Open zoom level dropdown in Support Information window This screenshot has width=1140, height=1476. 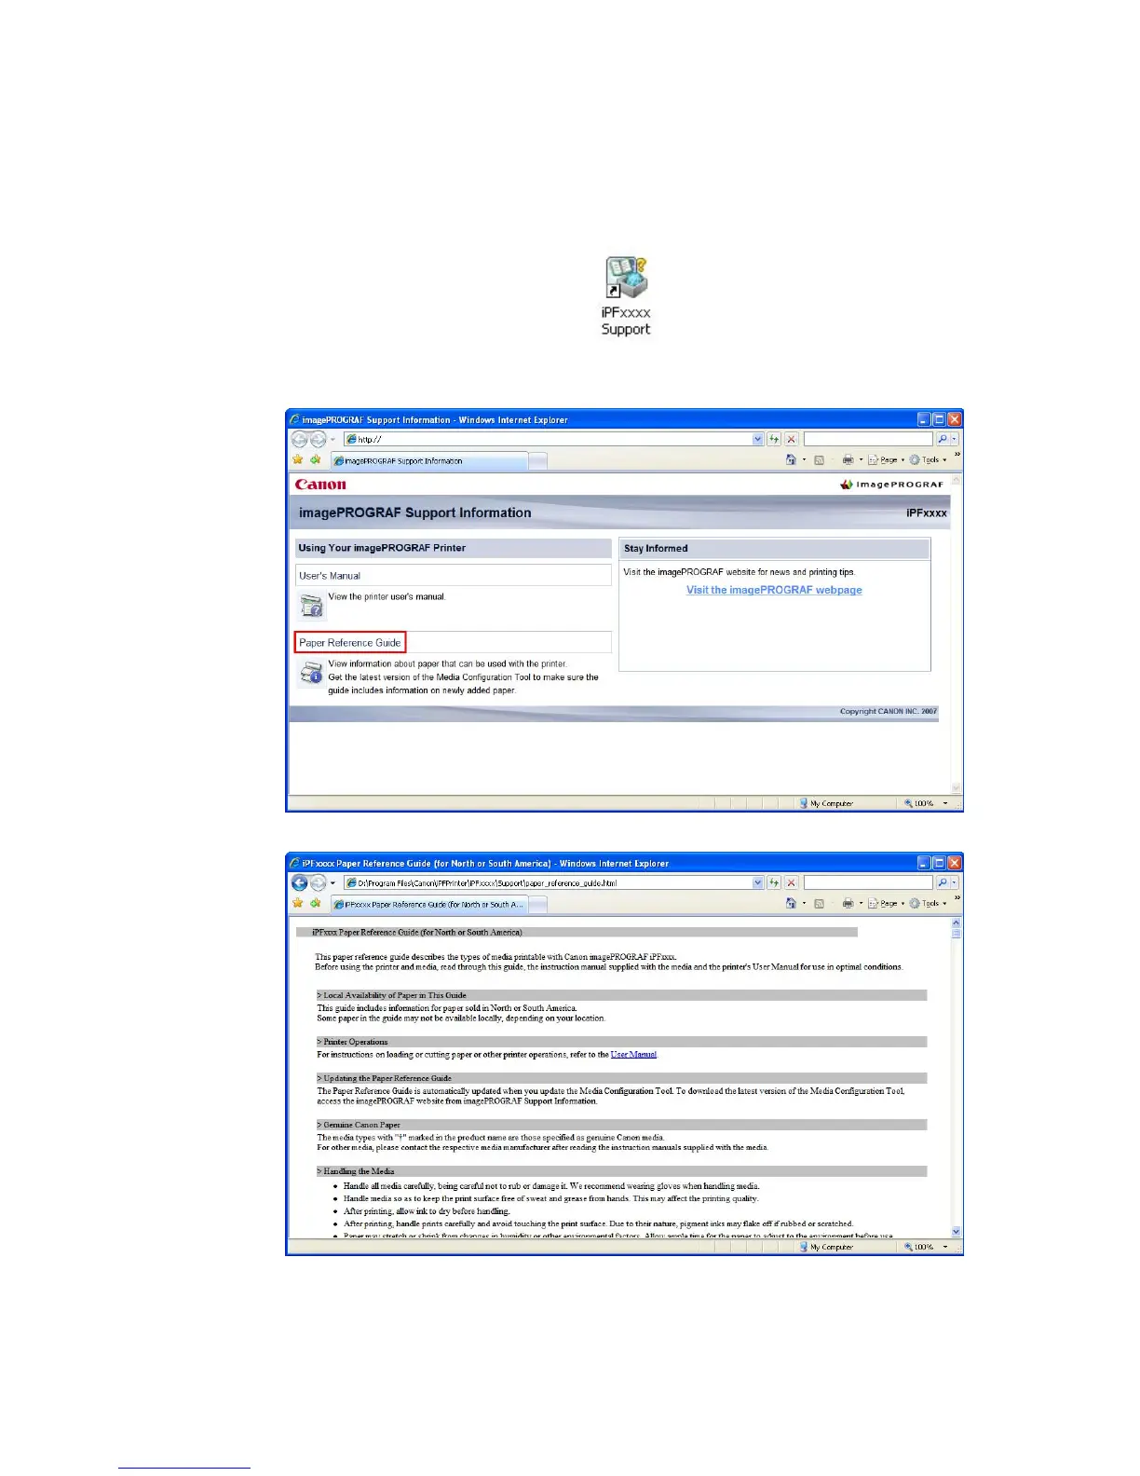coord(946,803)
